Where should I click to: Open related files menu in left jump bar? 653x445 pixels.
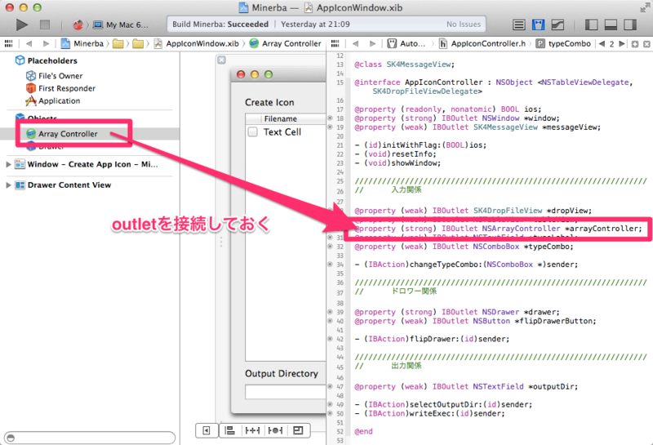(8, 43)
